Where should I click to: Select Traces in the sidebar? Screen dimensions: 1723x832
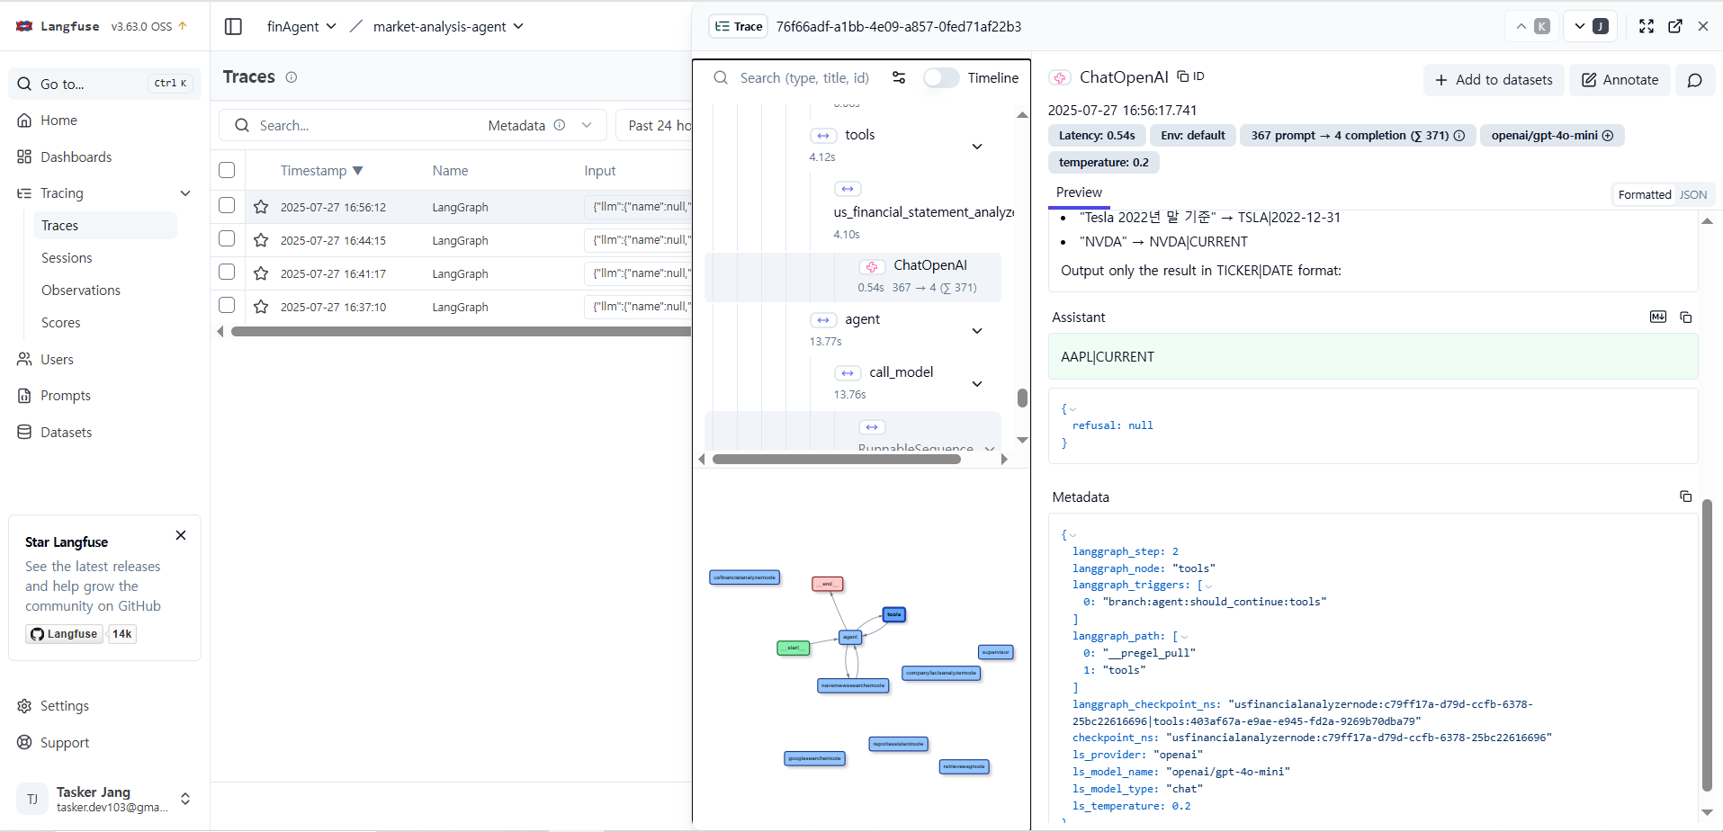104,225
